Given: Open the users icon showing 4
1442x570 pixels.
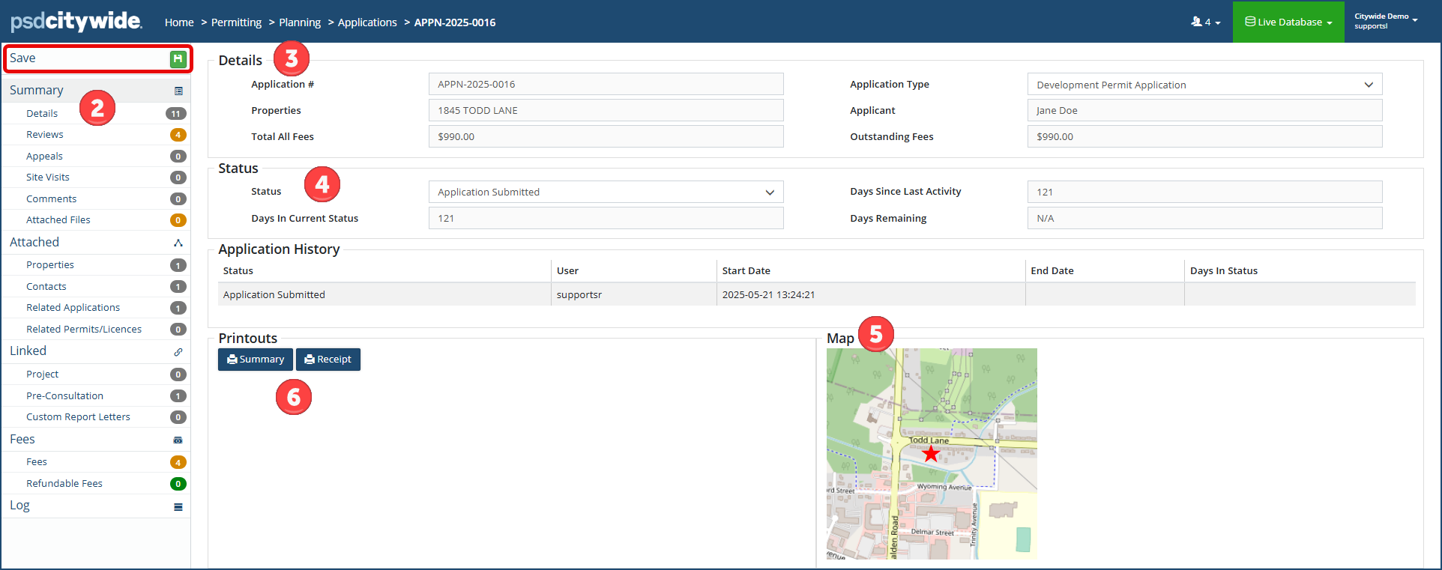Looking at the screenshot, I should point(1205,22).
